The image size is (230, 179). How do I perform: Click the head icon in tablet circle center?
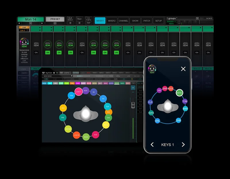point(86,113)
